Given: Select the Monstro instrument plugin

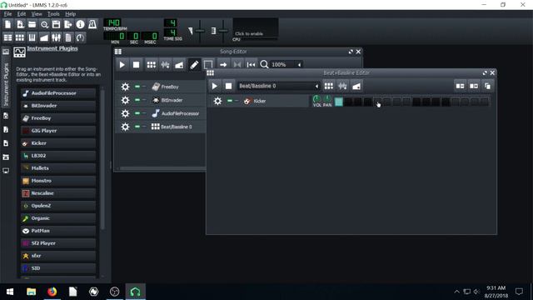Looking at the screenshot, I should 58,181.
